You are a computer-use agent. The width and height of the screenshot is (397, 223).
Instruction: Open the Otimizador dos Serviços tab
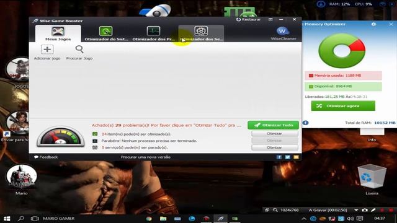point(201,33)
